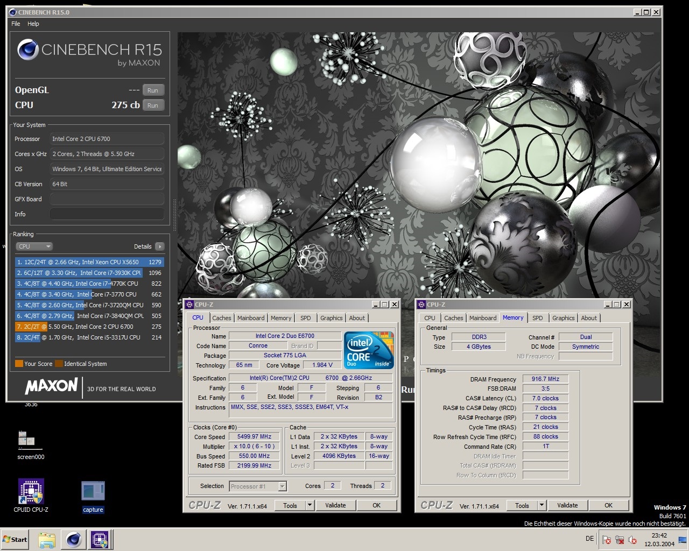The height and width of the screenshot is (551, 689).
Task: Open the File menu
Action: (16, 24)
